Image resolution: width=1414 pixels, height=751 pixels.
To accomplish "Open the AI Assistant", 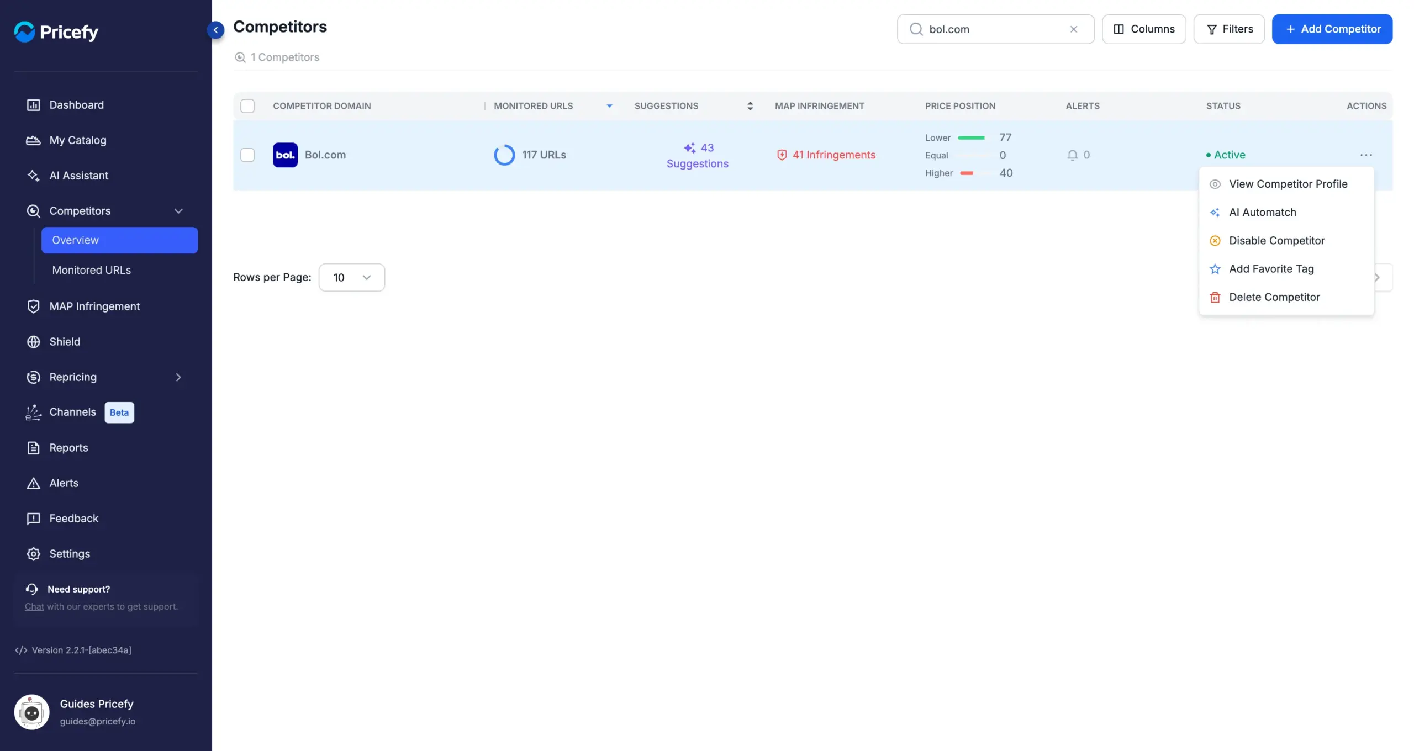I will [78, 176].
